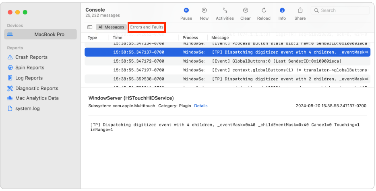Toggle the Info pane button
This screenshot has height=191, width=376.
tap(282, 14)
